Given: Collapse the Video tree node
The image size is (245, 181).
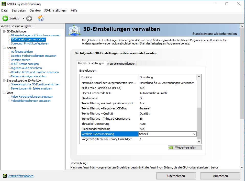Looking at the screenshot, I should pyautogui.click(x=4, y=93).
